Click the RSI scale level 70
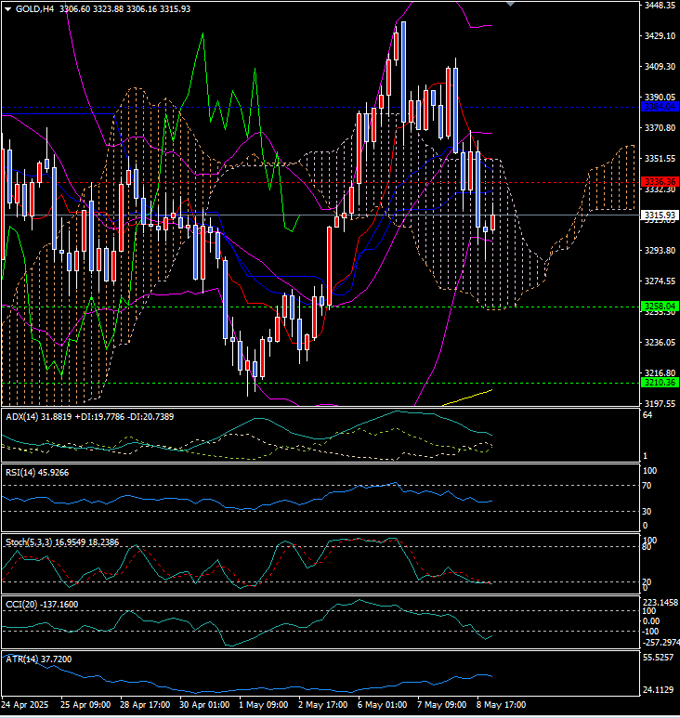 [647, 486]
